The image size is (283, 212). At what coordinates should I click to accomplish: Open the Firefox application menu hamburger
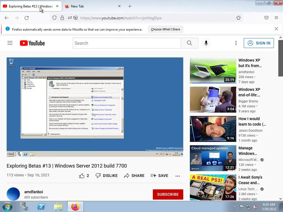pyautogui.click(x=276, y=18)
